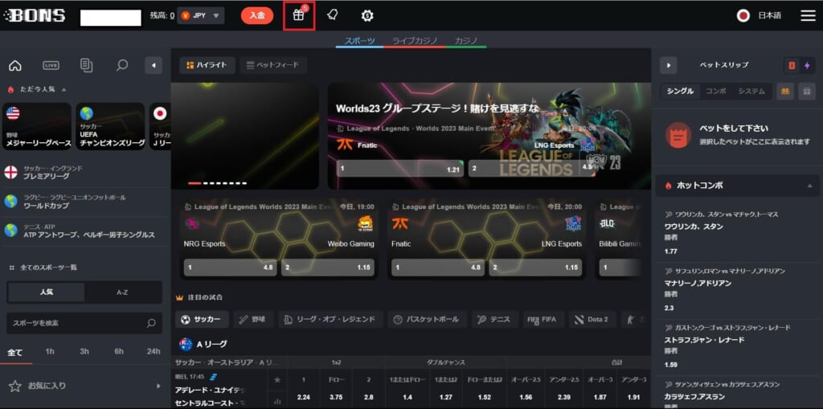Screen dimensions: 823x409
Task: Click the first banner carousel indicator
Action: (194, 183)
